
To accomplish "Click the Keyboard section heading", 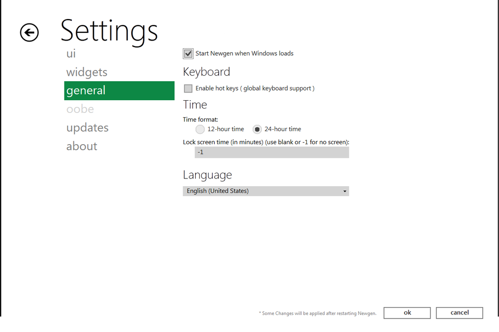I will tap(206, 72).
